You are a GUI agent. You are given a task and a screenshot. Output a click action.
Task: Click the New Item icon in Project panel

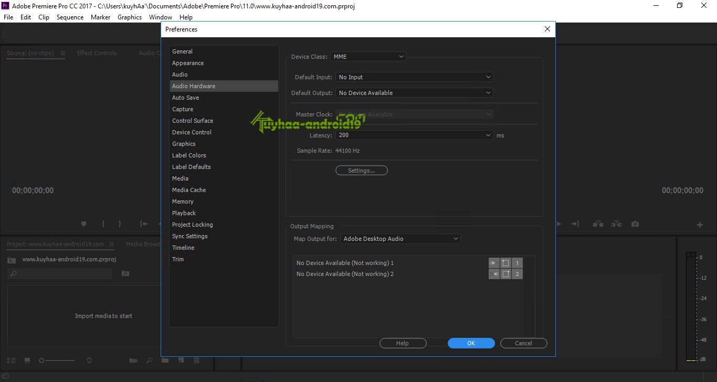point(181,360)
